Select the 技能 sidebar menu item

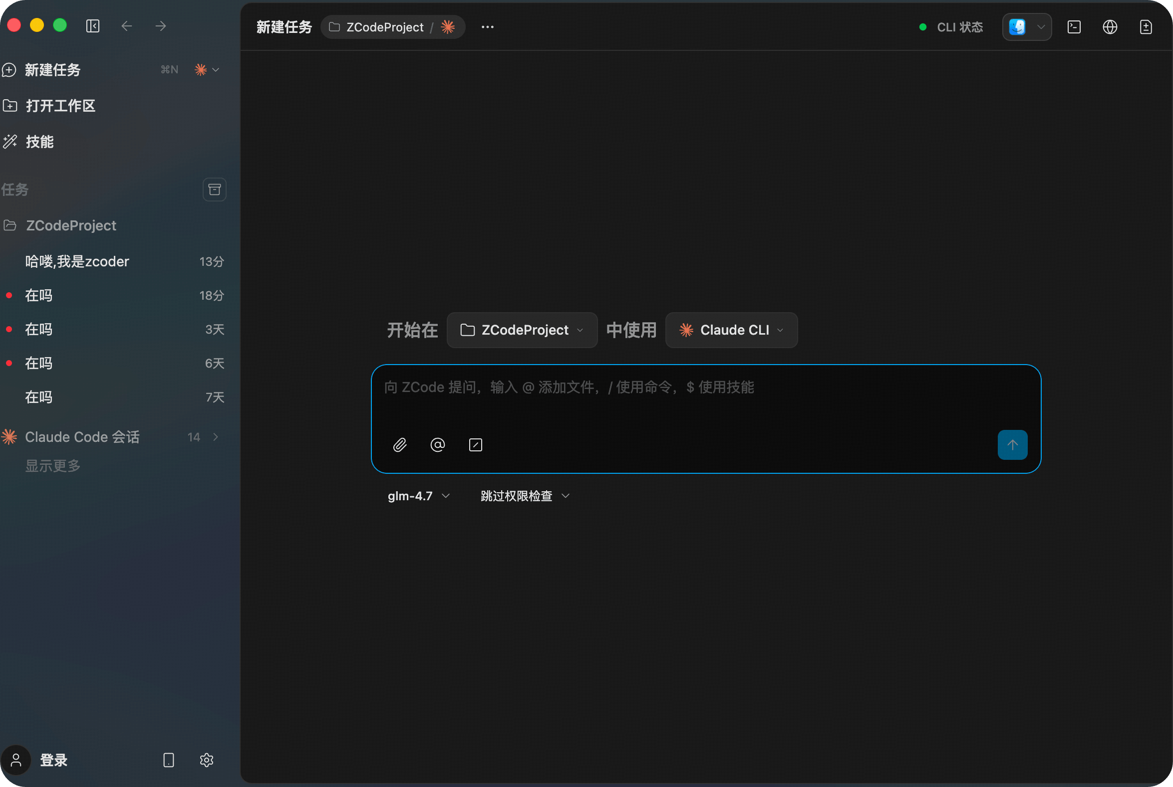coord(40,142)
